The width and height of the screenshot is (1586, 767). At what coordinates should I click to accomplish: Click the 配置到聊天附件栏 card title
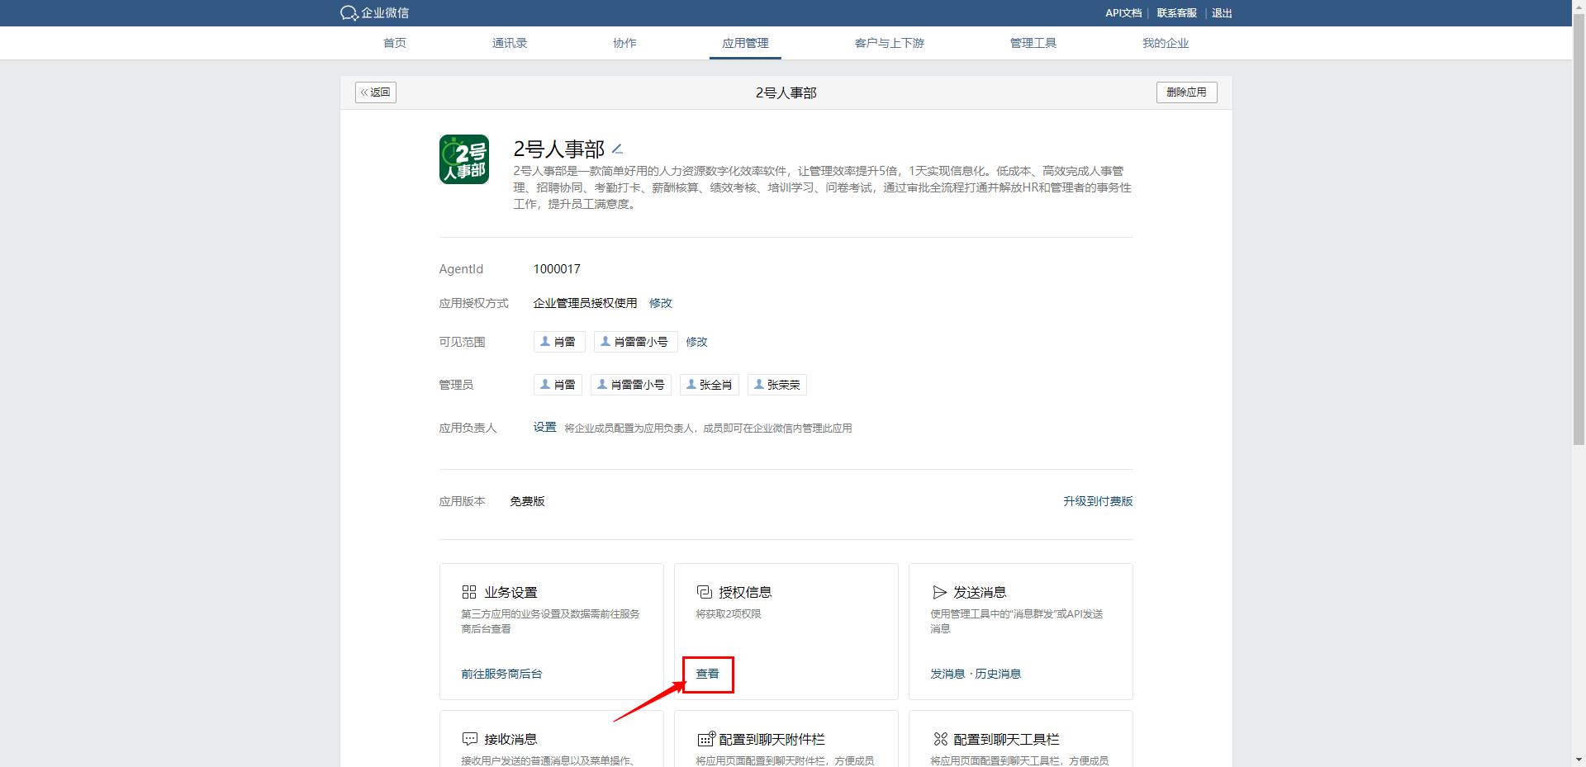[x=772, y=739]
